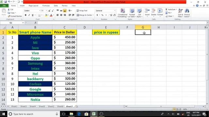Click the Wrap Text button

click(82, 11)
